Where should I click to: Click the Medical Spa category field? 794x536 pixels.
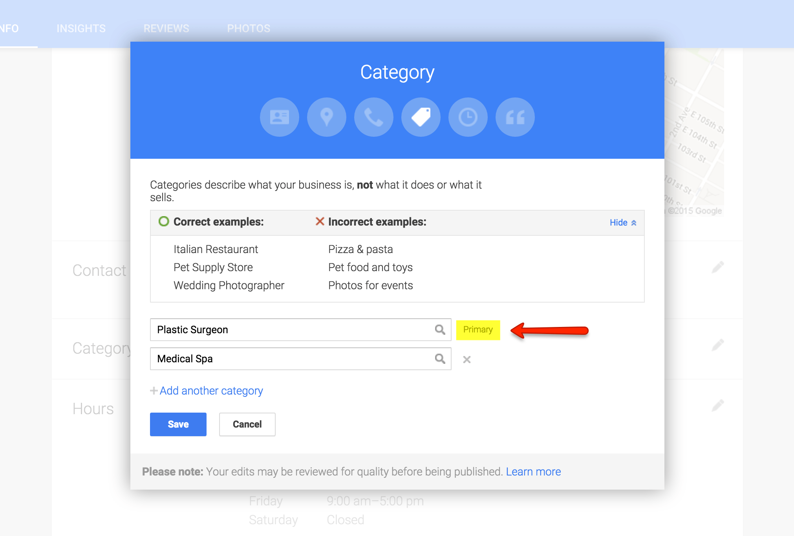pos(300,359)
